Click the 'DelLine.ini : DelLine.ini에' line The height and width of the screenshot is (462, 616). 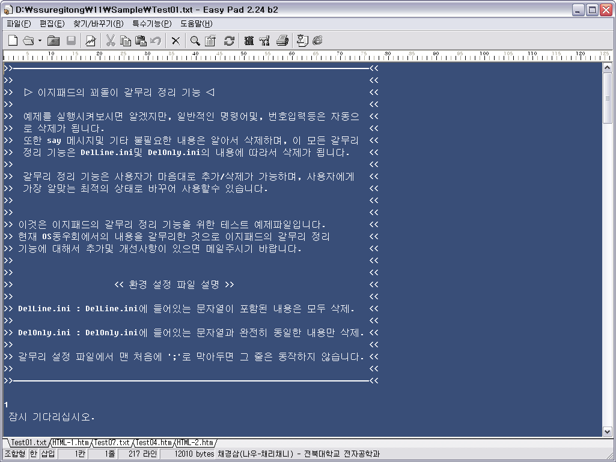point(186,308)
